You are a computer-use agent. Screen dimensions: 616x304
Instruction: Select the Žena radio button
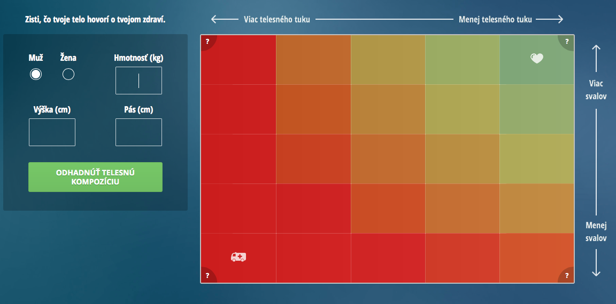tap(68, 74)
